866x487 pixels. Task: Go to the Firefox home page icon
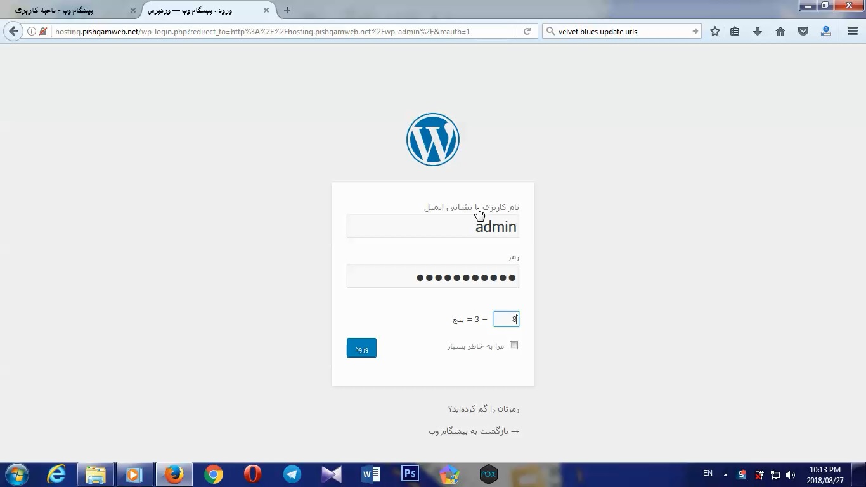point(780,31)
